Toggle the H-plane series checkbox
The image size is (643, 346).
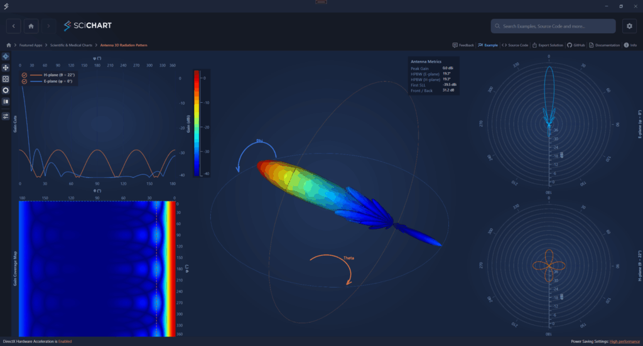tap(24, 75)
